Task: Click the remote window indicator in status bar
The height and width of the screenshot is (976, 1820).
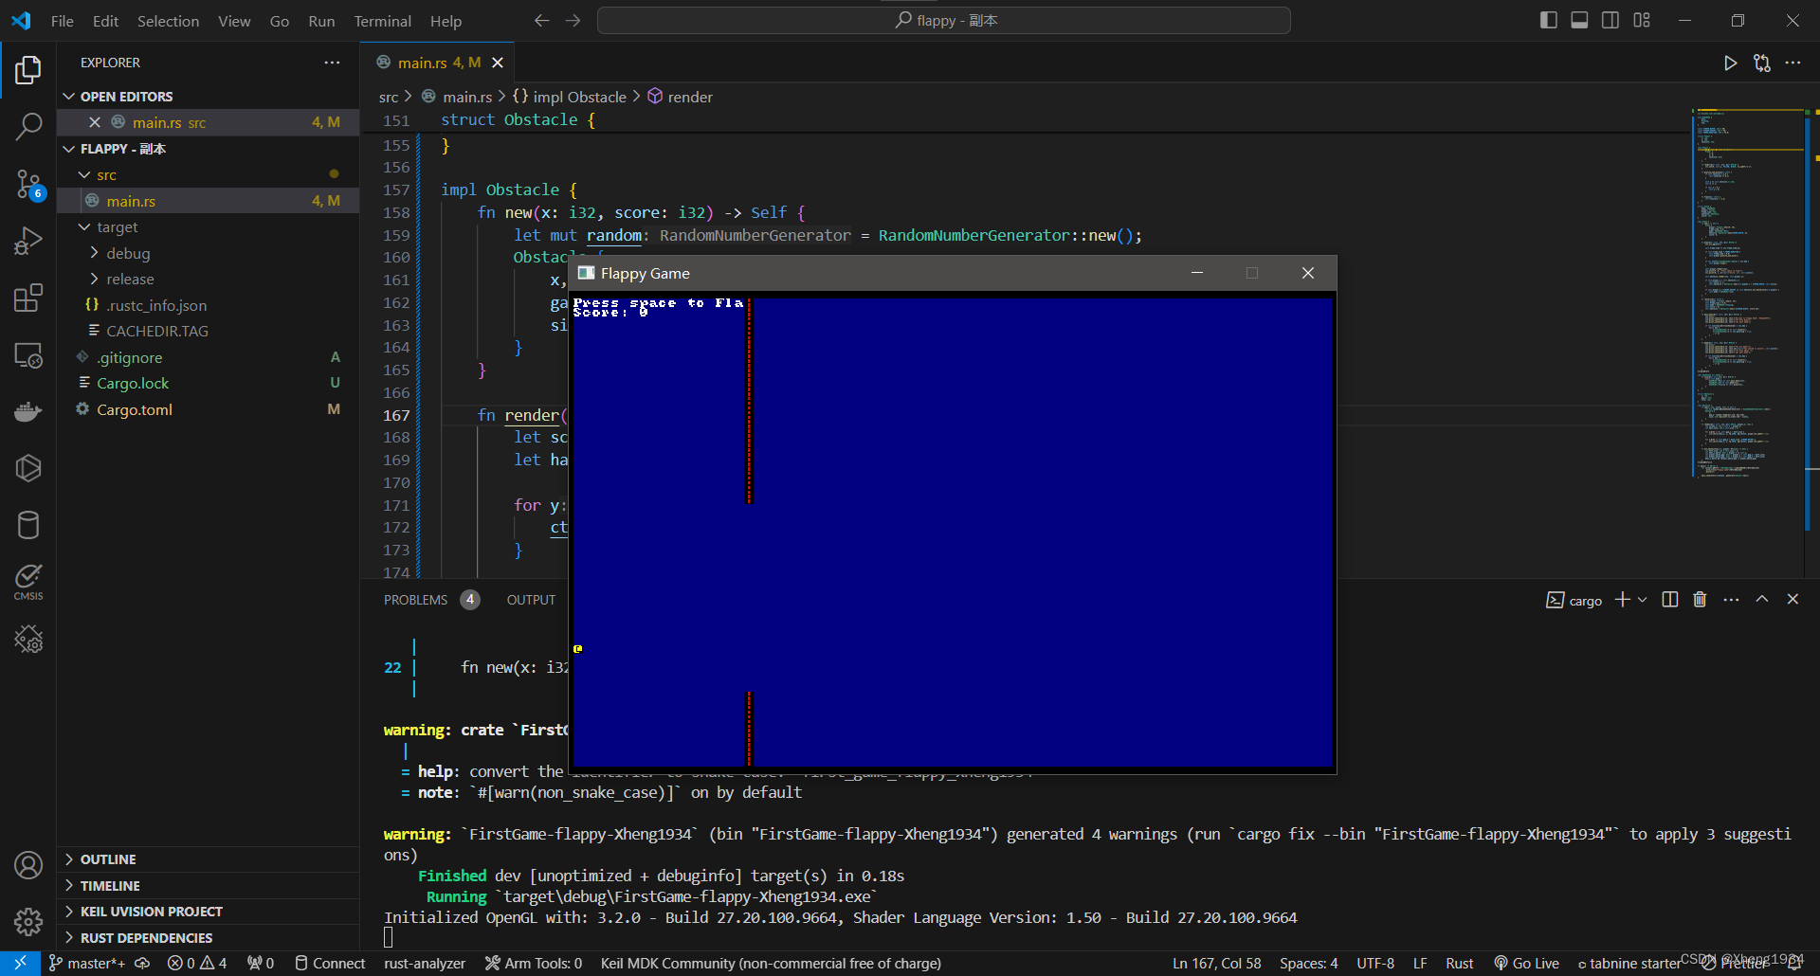Action: 20,964
